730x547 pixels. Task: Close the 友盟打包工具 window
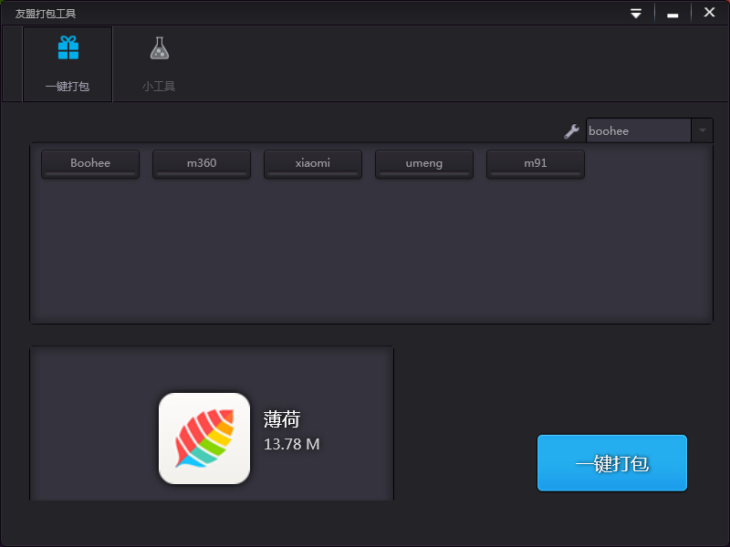(709, 13)
